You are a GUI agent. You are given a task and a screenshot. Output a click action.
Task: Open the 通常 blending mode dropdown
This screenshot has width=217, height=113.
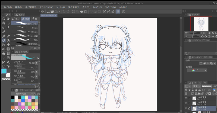[196, 86]
